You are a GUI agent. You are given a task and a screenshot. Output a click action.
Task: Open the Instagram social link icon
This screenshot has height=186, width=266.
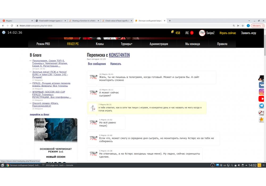coord(262,92)
